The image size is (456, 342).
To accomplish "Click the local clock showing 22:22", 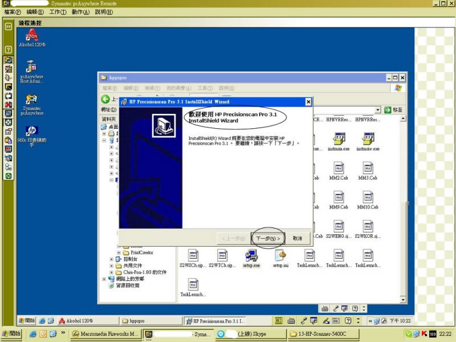I will coord(446,334).
